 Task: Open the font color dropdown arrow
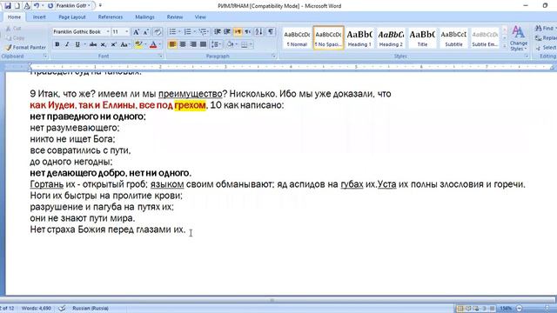160,44
